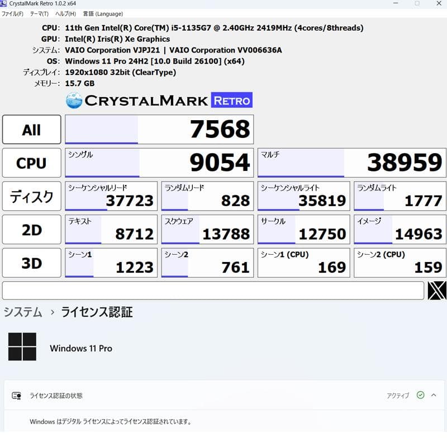
Task: Click the CrystalMark app icon in title bar
Action: pos(3,3)
